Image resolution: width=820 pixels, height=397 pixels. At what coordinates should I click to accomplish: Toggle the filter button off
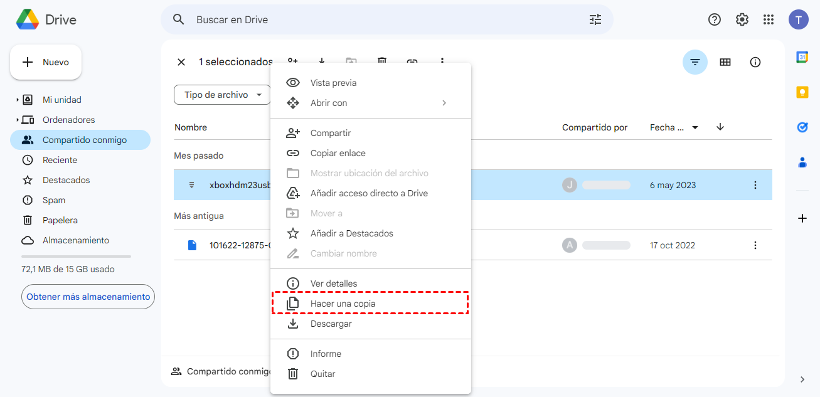pos(695,62)
